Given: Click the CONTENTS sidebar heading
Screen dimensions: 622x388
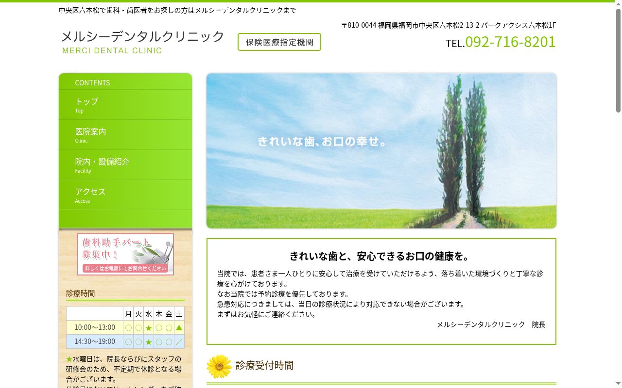Looking at the screenshot, I should coord(92,83).
